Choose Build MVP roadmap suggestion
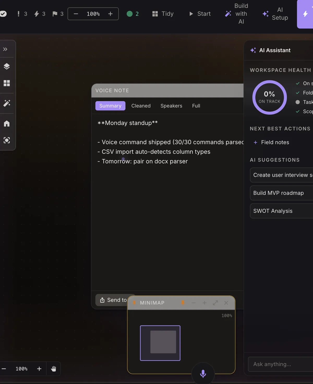The height and width of the screenshot is (384, 313). coord(281,193)
